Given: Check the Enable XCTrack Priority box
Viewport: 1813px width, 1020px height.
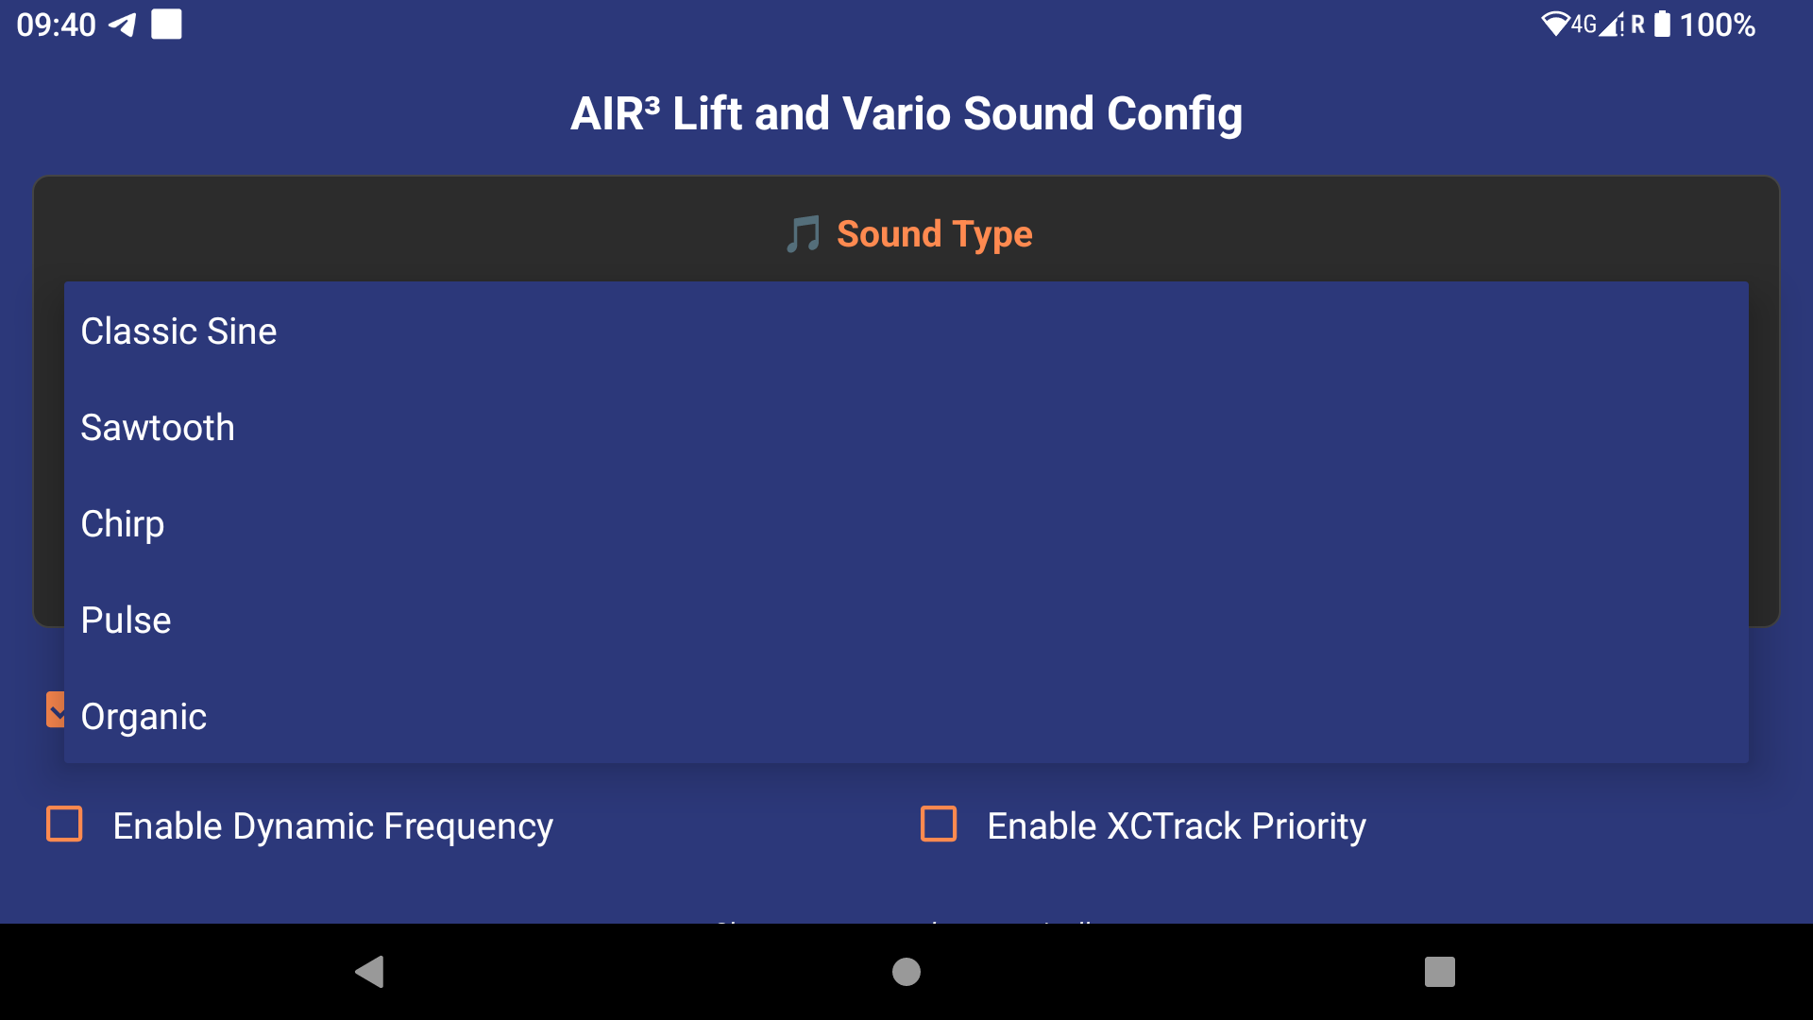Looking at the screenshot, I should pos(939,824).
